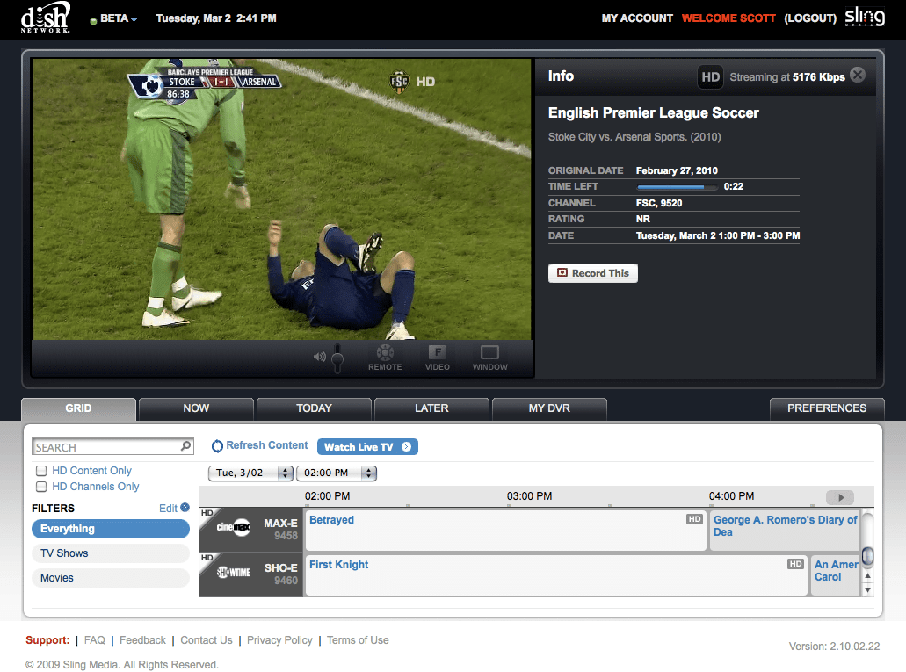Enable HD Content Only checkbox

click(x=41, y=470)
